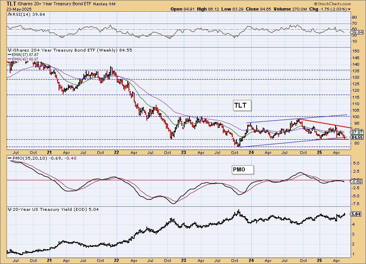Click the 39.84 RSI value tag on the right axis
The height and width of the screenshot is (264, 366).
[357, 32]
